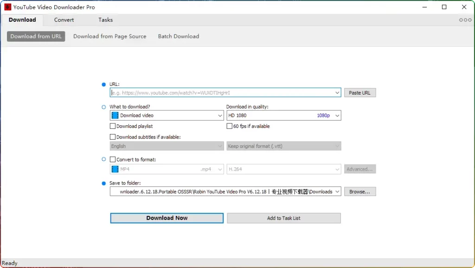
Task: Minimize the downloader window
Action: tap(425, 7)
